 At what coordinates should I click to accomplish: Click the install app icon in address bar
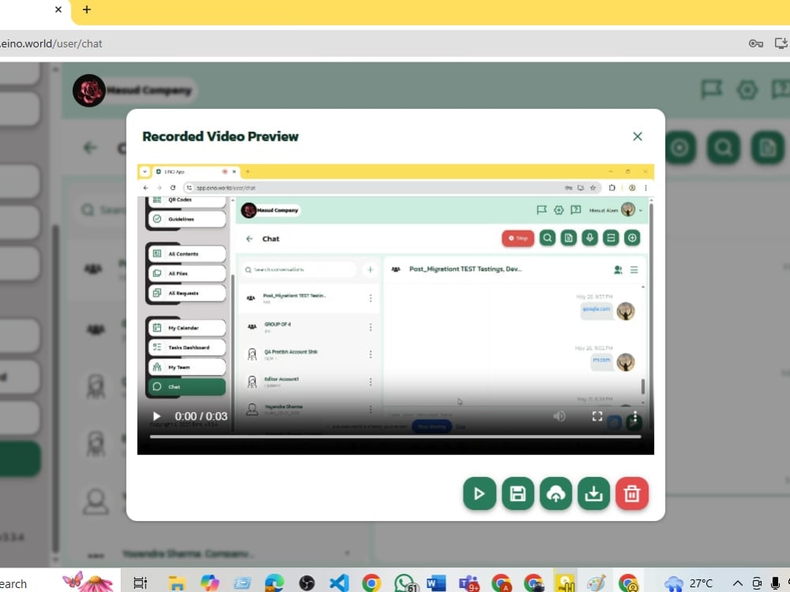point(781,43)
